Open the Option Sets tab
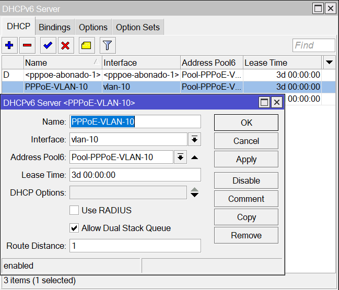This screenshot has height=290, width=339. pos(138,27)
